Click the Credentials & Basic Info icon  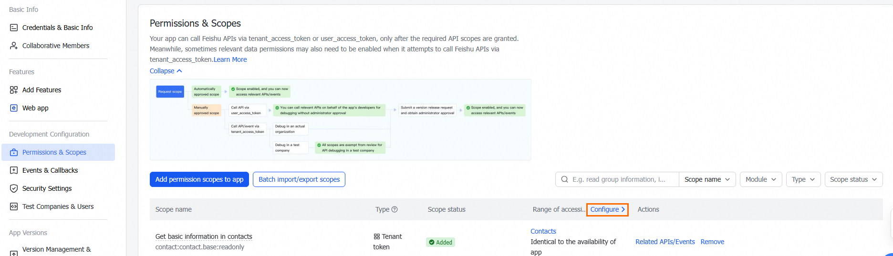click(x=14, y=28)
